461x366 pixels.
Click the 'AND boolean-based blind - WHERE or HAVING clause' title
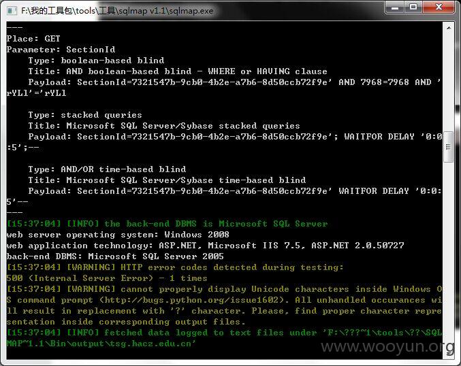(x=196, y=71)
